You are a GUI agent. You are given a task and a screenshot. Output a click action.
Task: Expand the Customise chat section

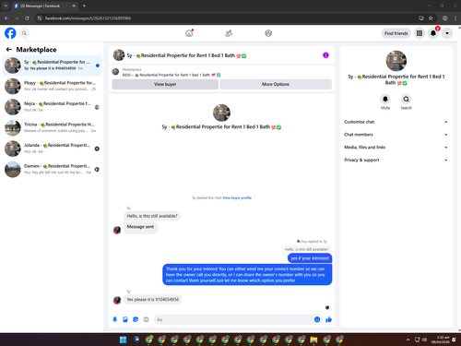[x=396, y=122]
